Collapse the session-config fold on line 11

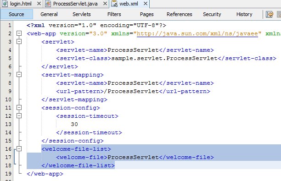(x=19, y=107)
